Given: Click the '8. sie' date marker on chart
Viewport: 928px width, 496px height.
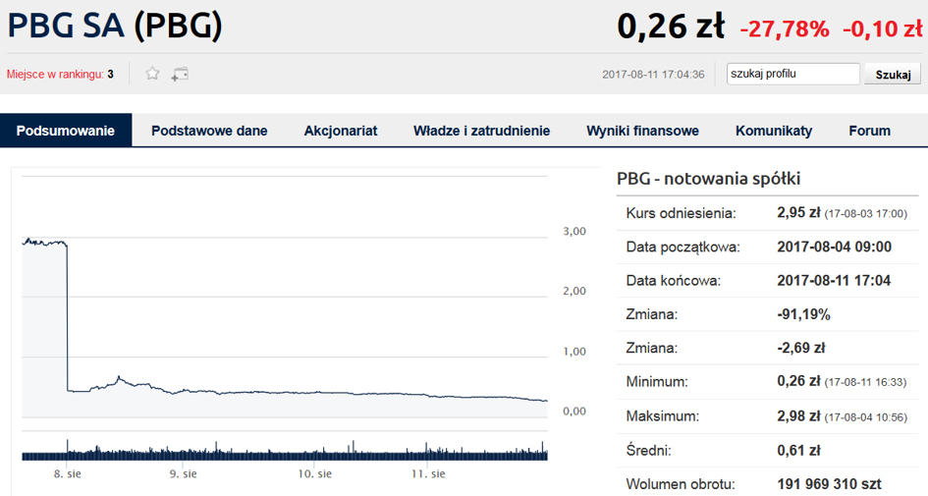Looking at the screenshot, I should tap(68, 474).
